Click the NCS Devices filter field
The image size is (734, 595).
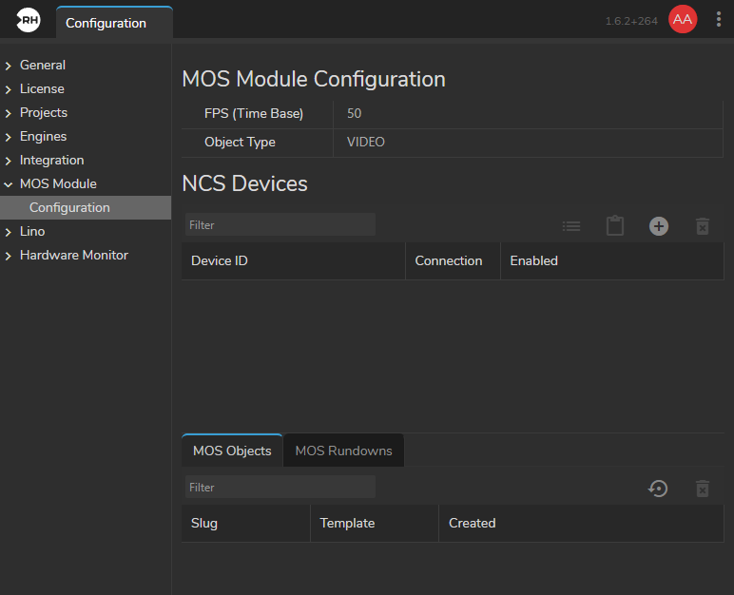coord(280,225)
